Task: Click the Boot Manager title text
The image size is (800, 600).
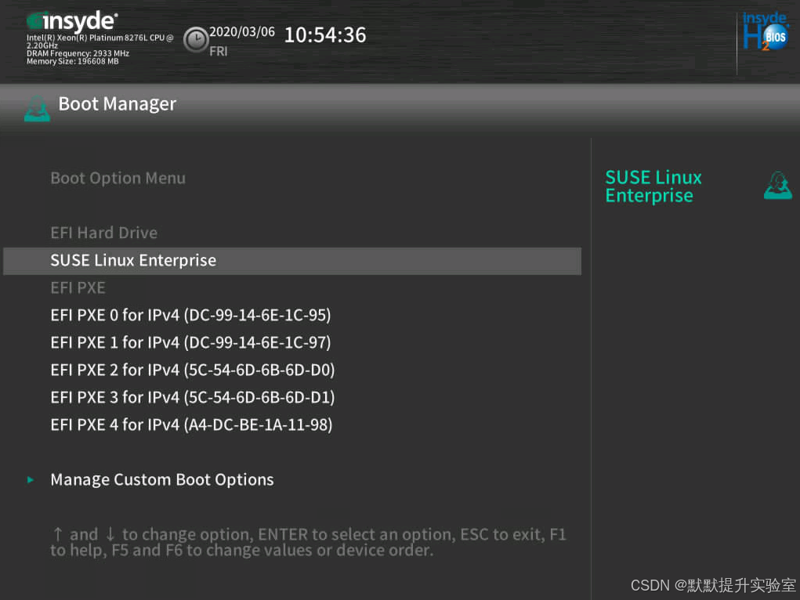Action: 118,104
